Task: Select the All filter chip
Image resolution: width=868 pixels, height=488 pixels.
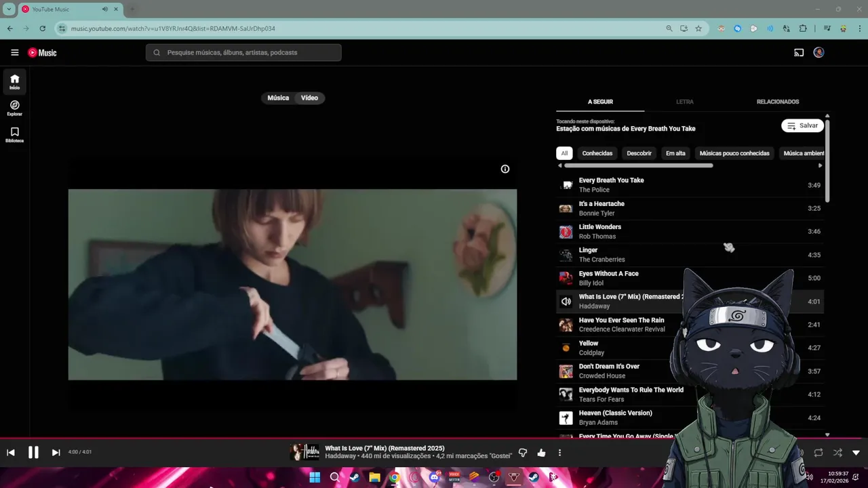Action: (x=564, y=153)
